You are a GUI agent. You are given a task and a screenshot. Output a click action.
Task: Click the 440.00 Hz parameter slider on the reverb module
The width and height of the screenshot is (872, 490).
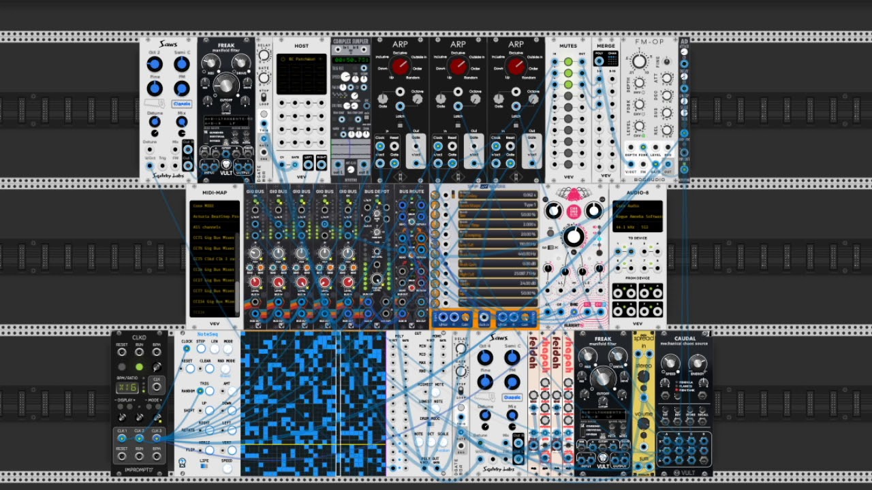(498, 254)
